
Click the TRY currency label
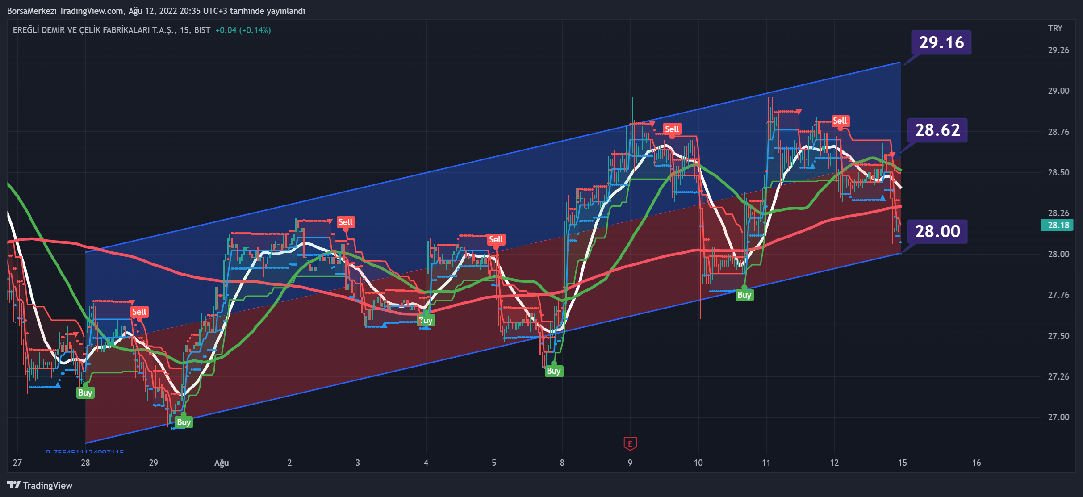[x=1055, y=28]
